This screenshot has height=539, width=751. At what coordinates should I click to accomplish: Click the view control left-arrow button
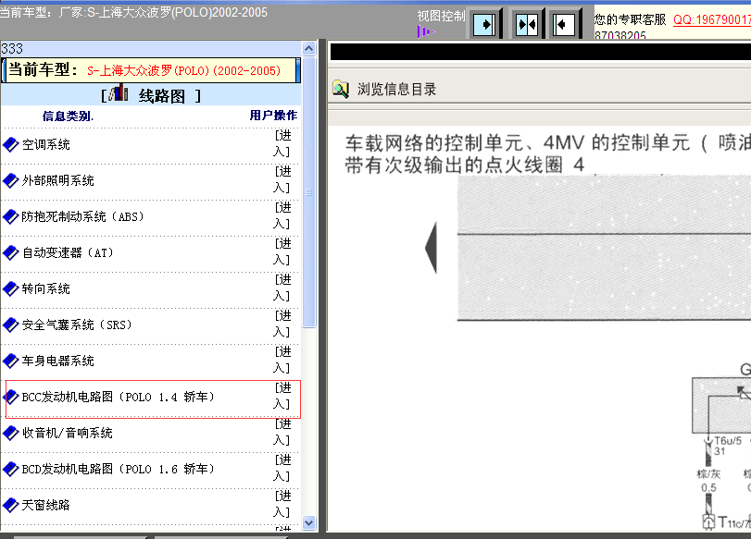point(564,24)
